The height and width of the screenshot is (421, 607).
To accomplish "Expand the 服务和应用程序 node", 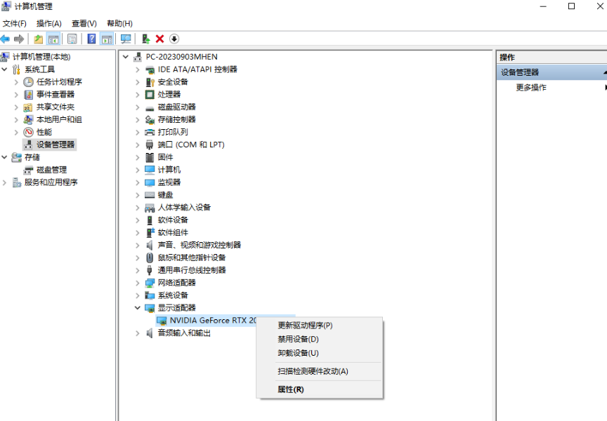I will point(5,182).
